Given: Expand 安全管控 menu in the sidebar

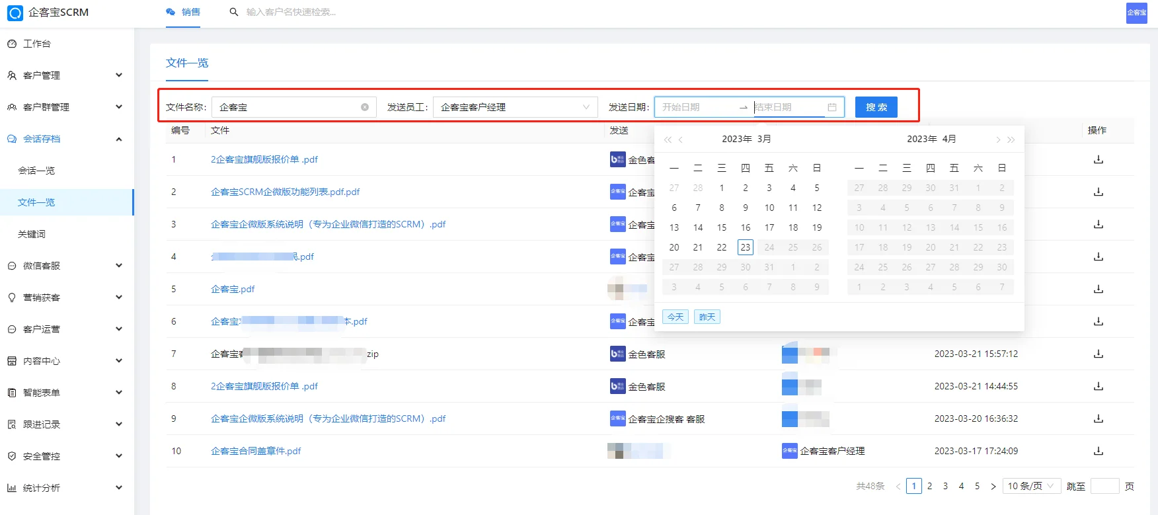Looking at the screenshot, I should click(x=66, y=456).
